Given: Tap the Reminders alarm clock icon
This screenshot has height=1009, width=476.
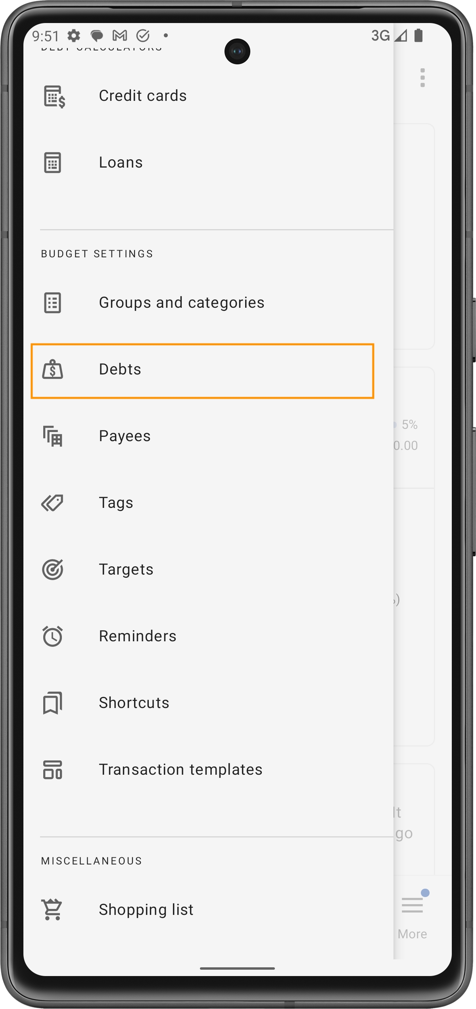Looking at the screenshot, I should coord(52,636).
